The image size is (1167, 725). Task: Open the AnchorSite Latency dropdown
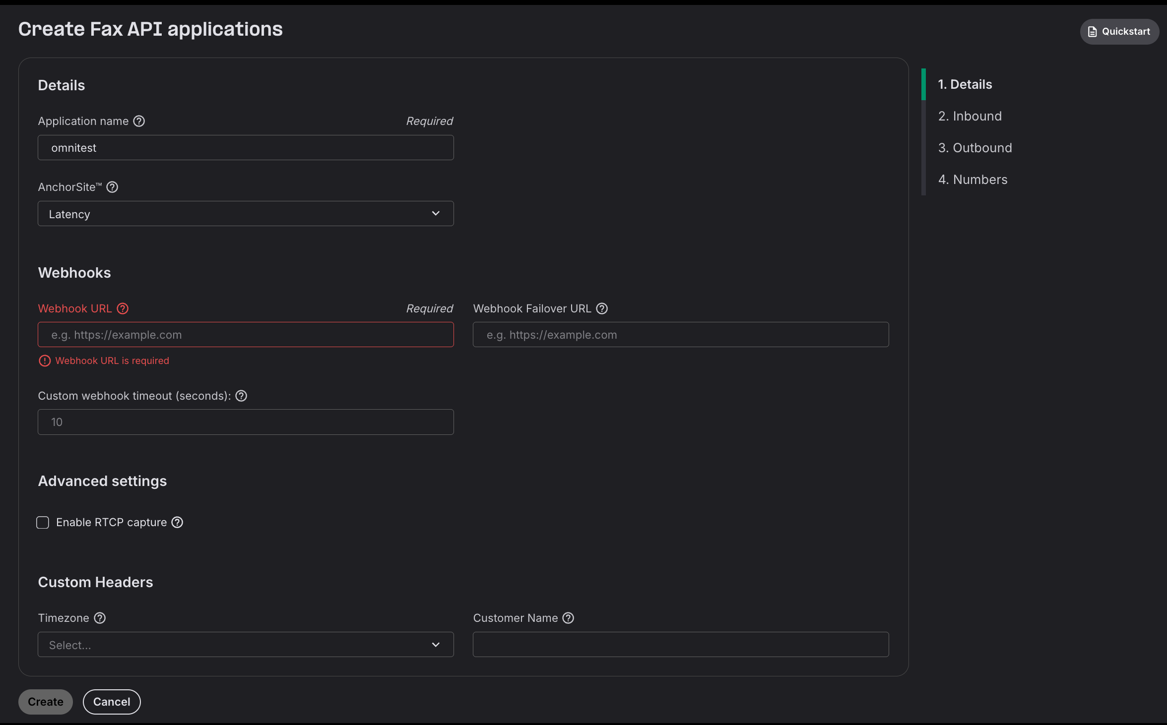click(246, 214)
